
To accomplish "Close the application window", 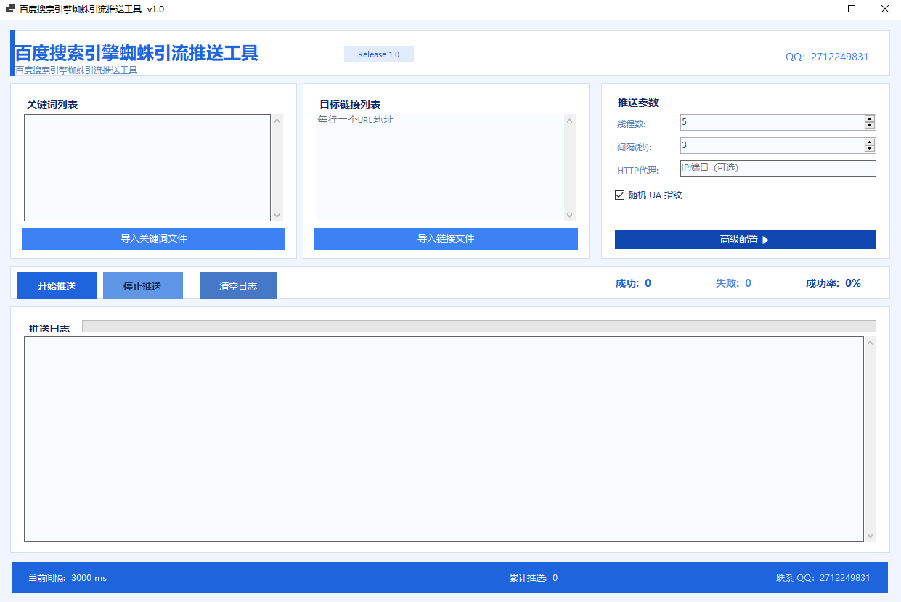I will (x=884, y=9).
